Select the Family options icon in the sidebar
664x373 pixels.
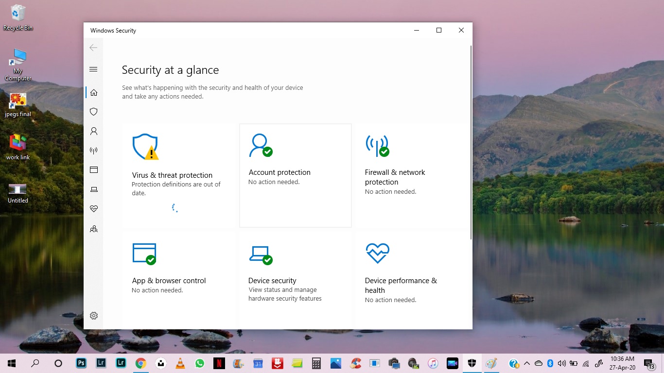[94, 229]
